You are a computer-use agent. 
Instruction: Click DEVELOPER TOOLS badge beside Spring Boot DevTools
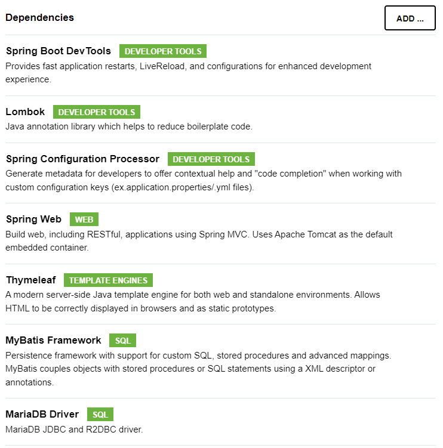pyautogui.click(x=163, y=51)
